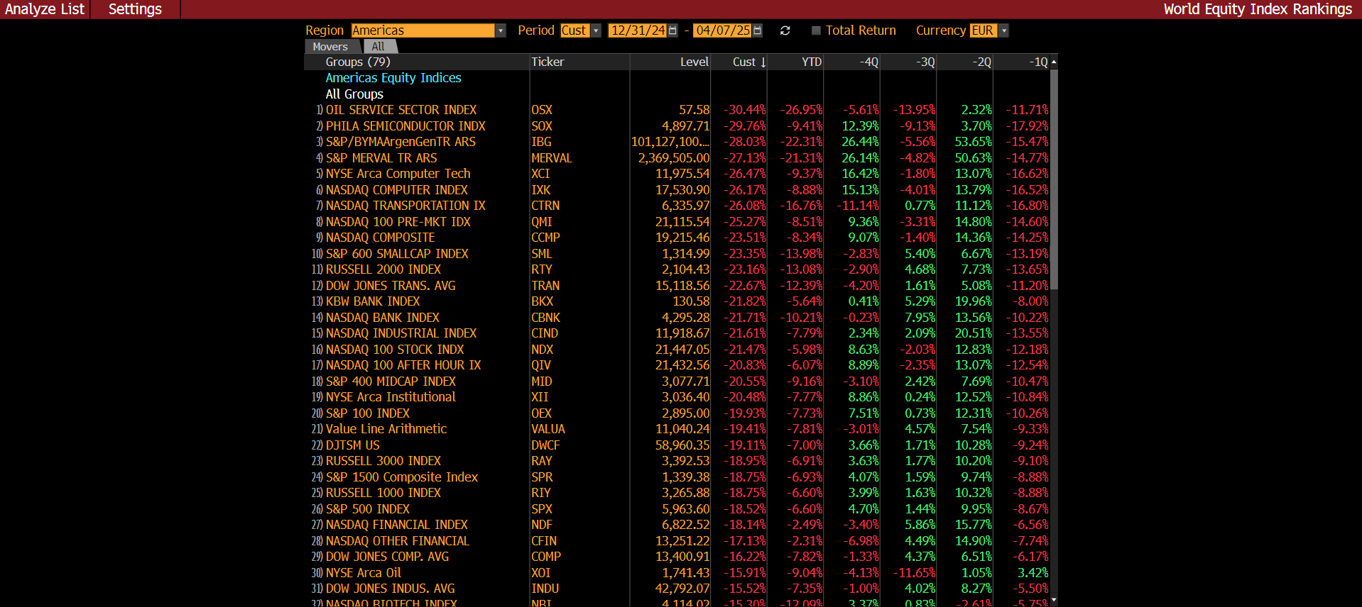This screenshot has width=1362, height=607.
Task: Sort by the -4Q column header
Action: (852, 62)
